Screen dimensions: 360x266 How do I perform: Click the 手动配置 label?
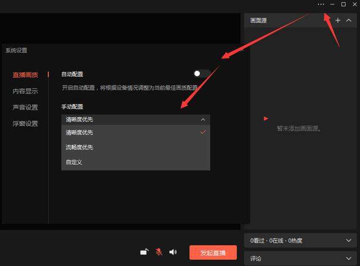[72, 107]
